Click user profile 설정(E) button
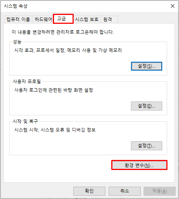This screenshot has width=179, height=199. point(147,106)
